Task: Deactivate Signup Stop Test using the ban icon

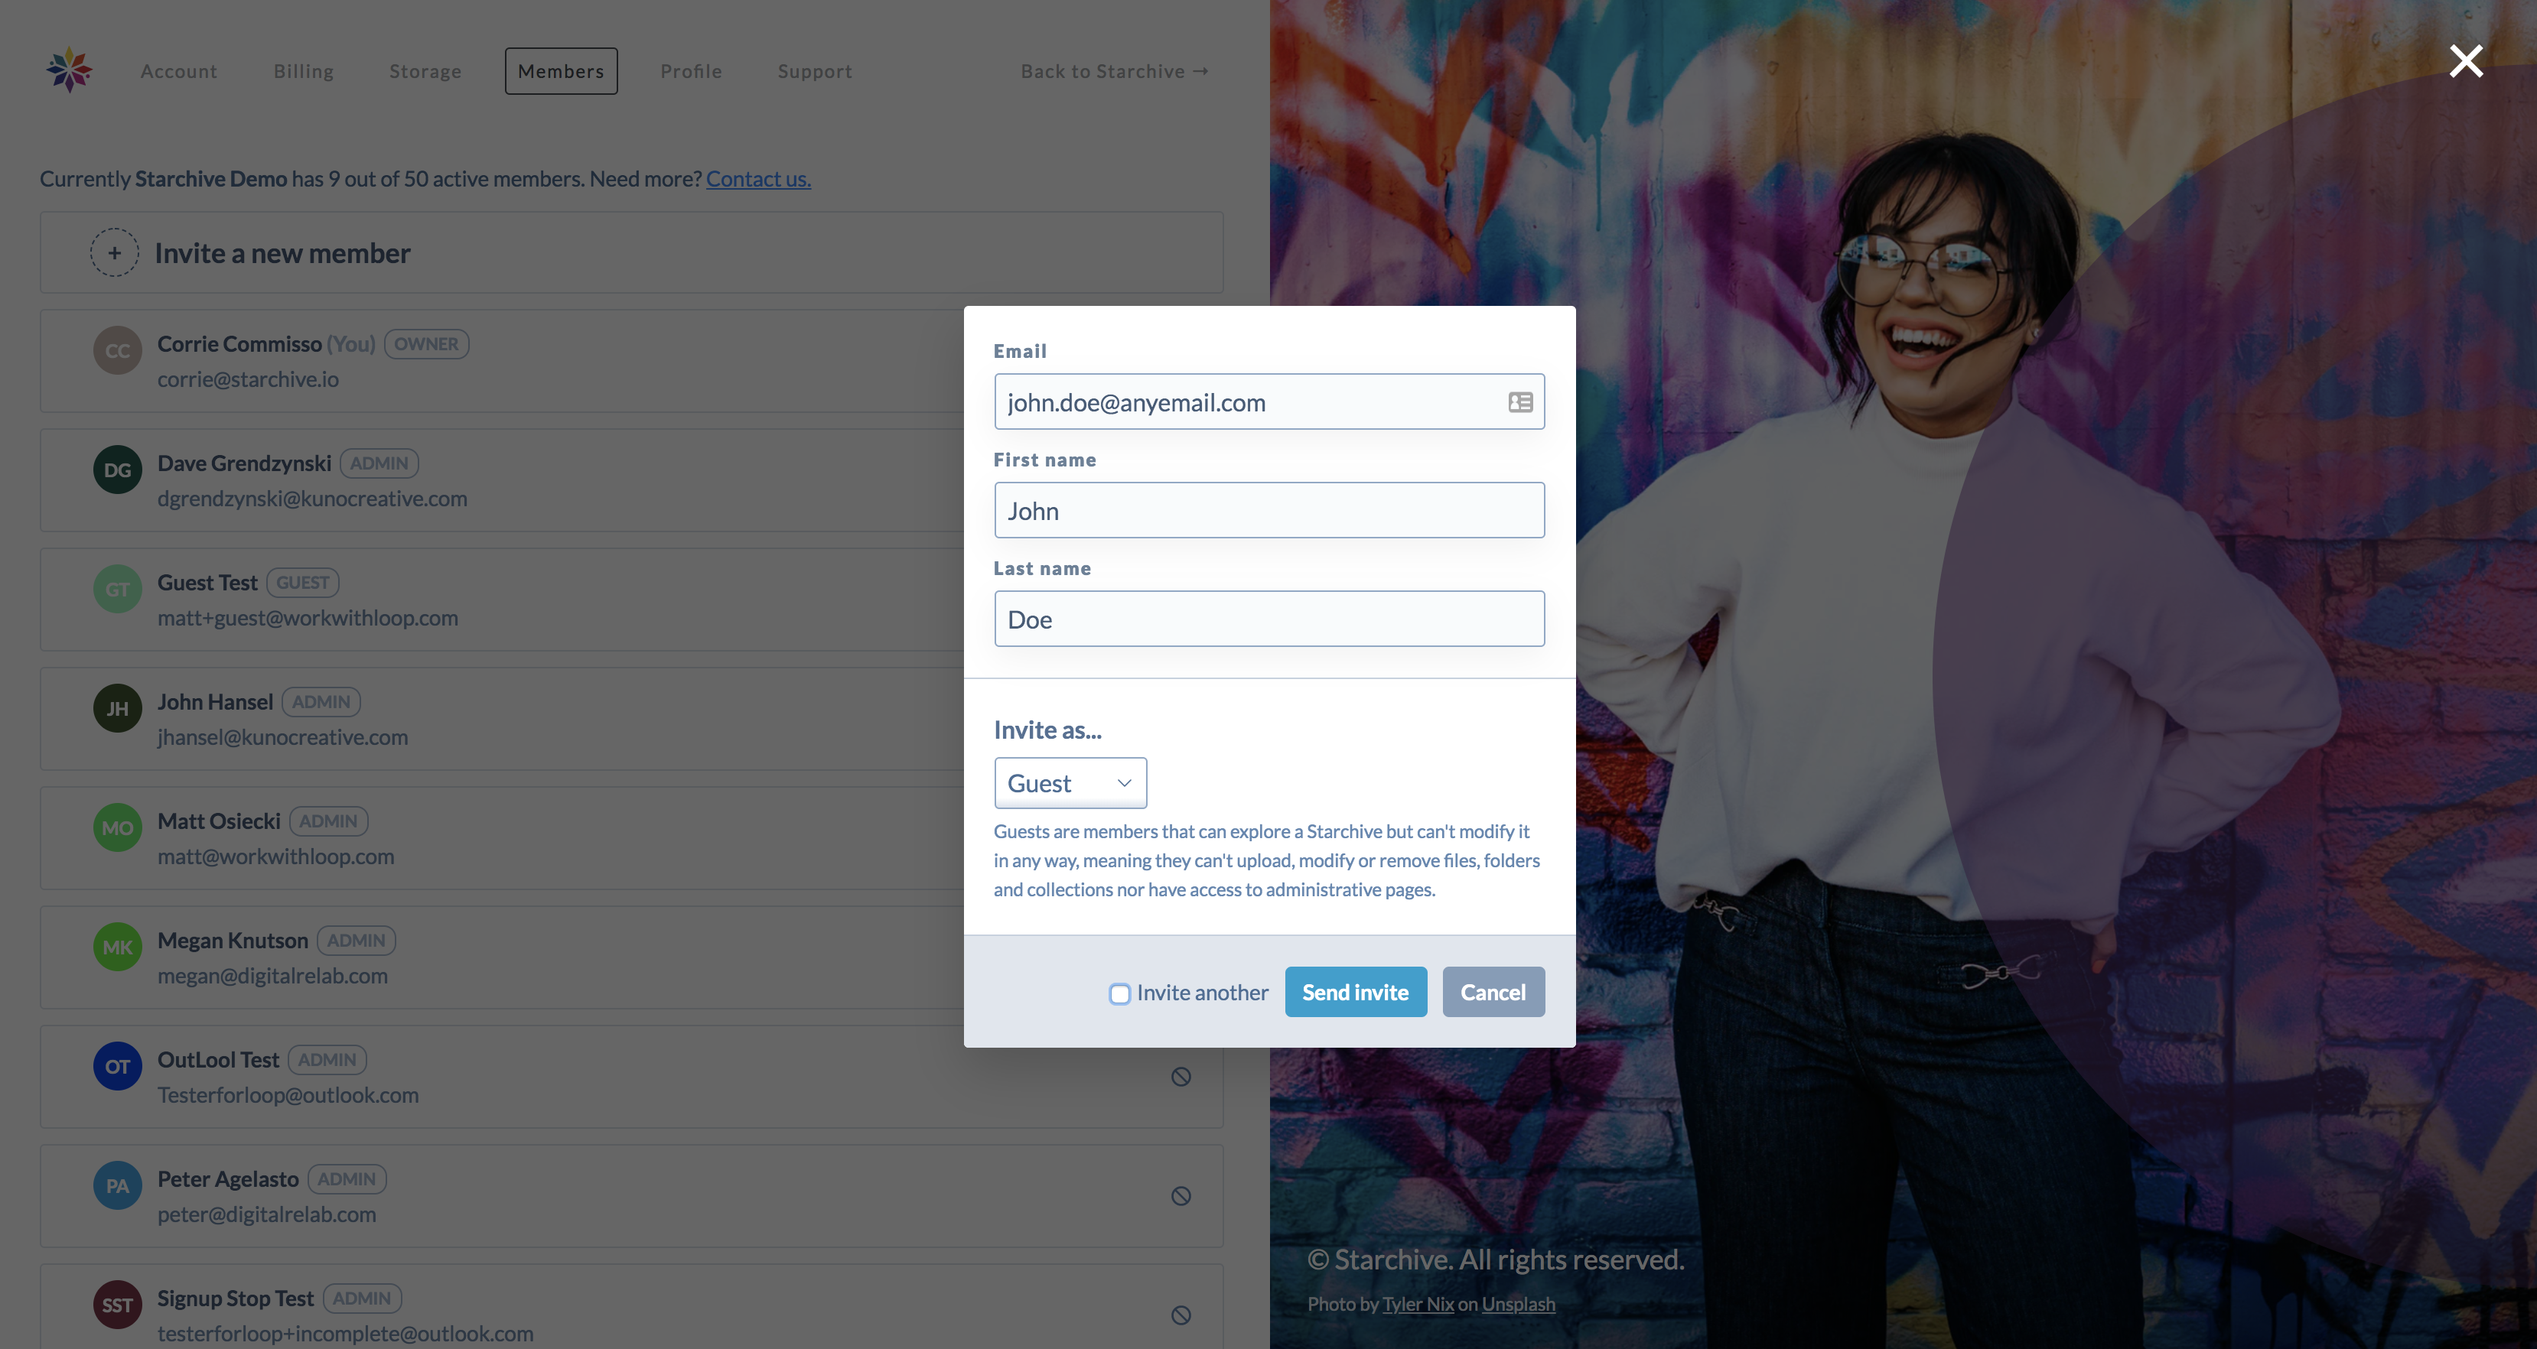Action: 1181,1315
